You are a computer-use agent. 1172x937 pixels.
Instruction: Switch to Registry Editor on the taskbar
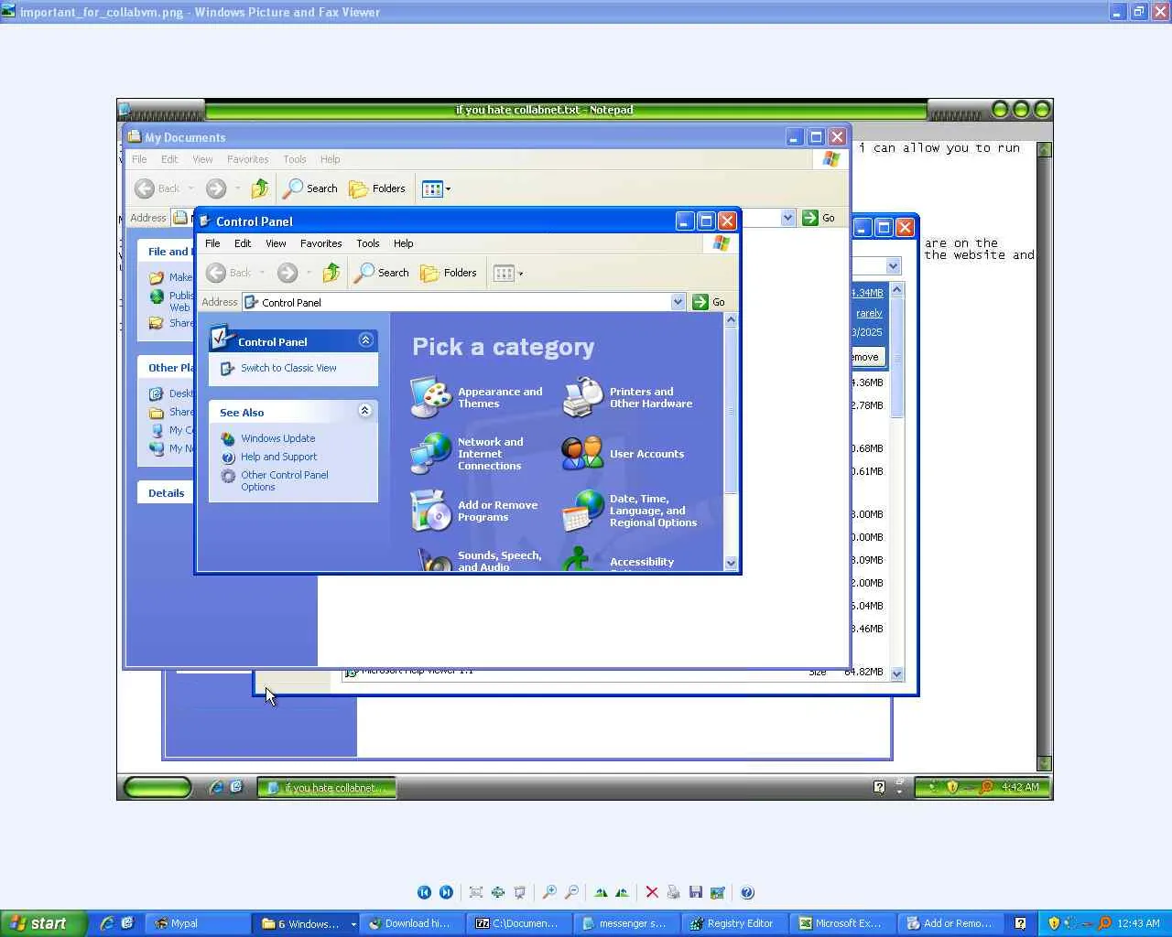point(736,923)
